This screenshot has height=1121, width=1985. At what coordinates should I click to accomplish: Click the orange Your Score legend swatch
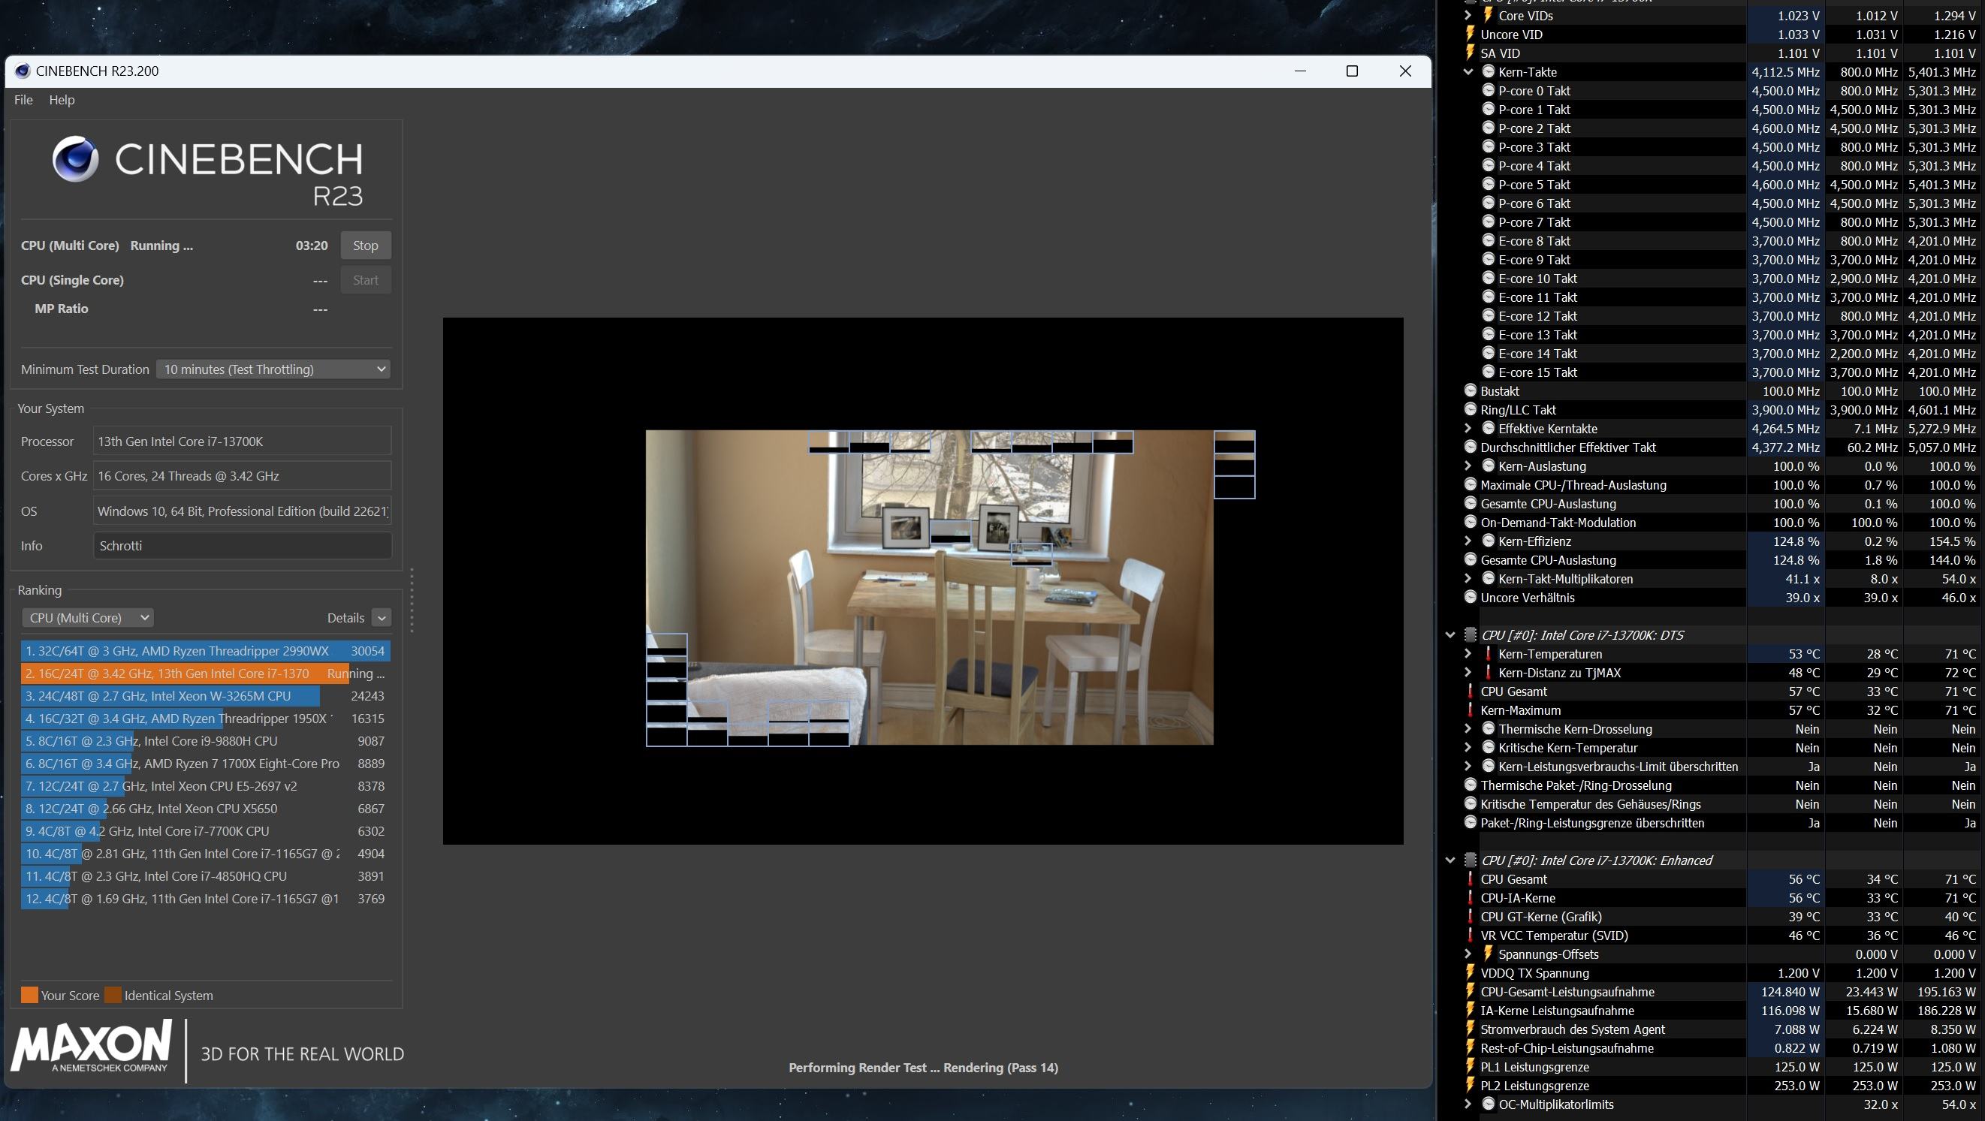[x=29, y=995]
